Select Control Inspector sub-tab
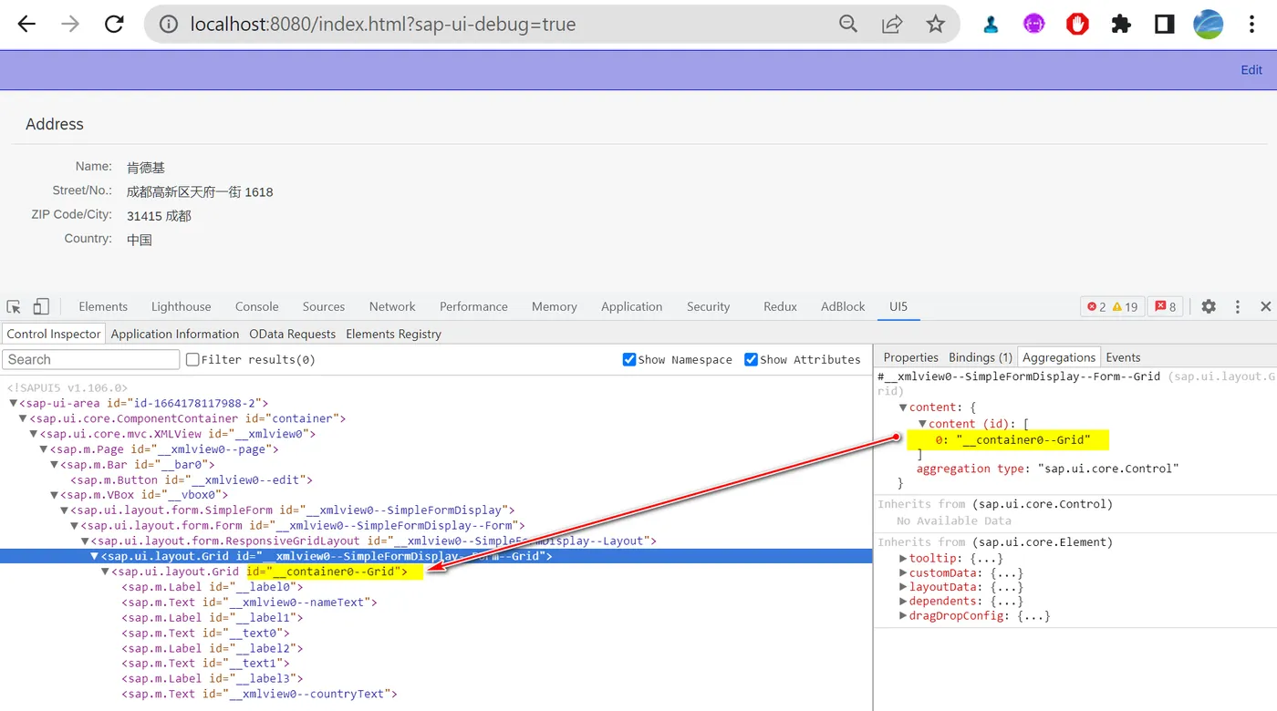The image size is (1277, 711). pyautogui.click(x=54, y=334)
